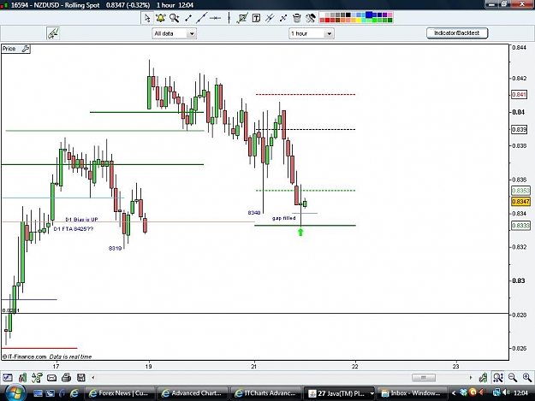Click scrollbar right arrow
Image resolution: width=535 pixels, height=401 pixels.
471,378
